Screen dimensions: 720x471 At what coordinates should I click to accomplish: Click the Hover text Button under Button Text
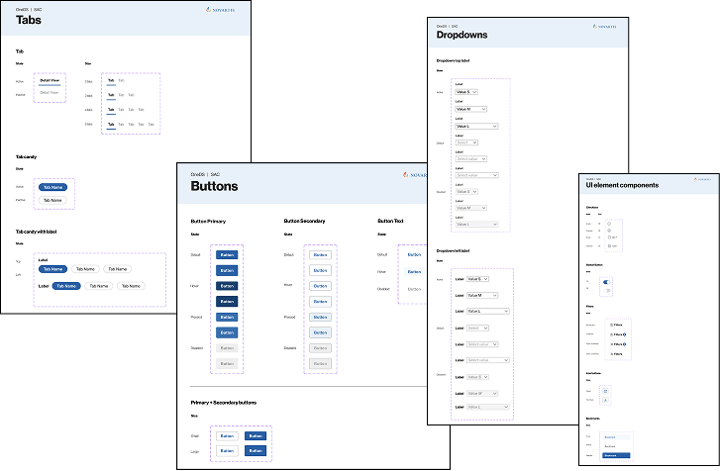pos(414,272)
